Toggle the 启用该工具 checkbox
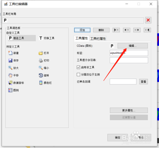 78,67
